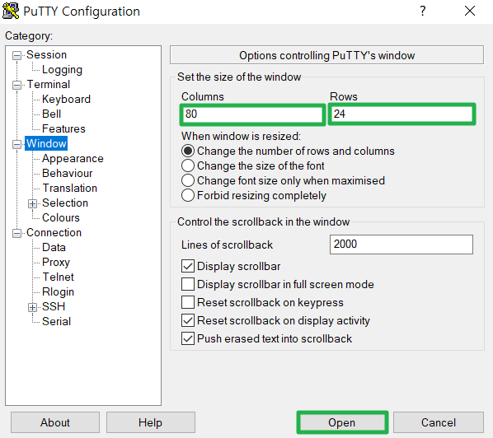Screen dimensions: 493x438
Task: Select the Terminal category
Action: coord(49,84)
